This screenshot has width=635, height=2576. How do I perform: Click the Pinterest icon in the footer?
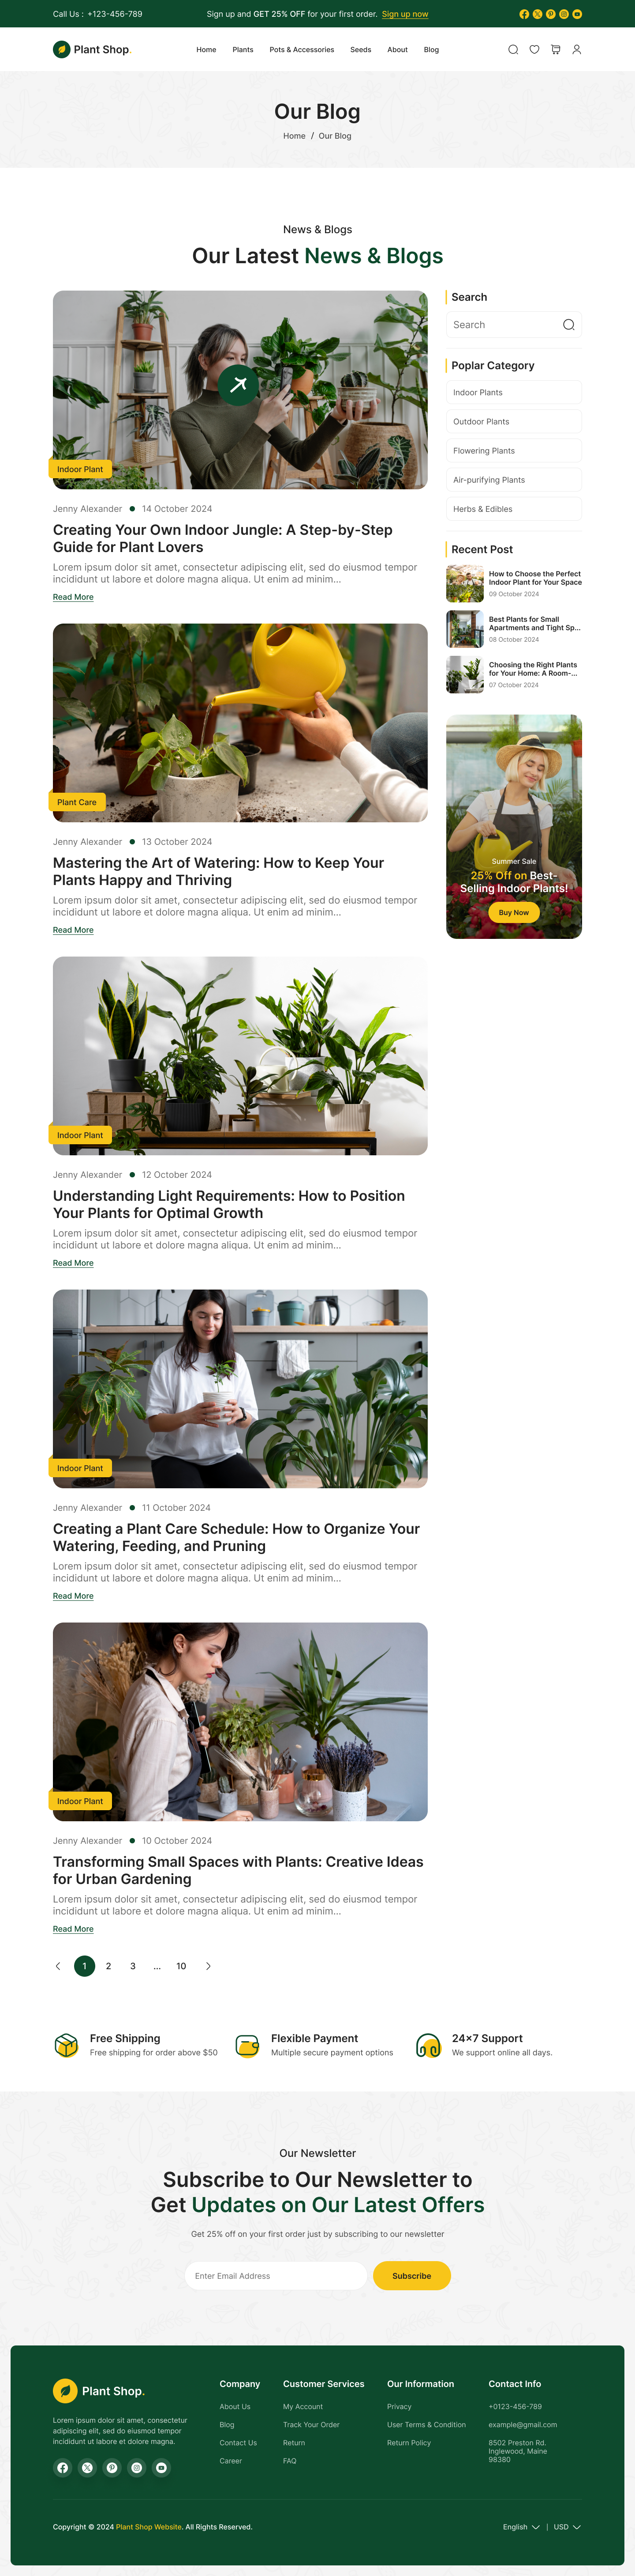click(x=112, y=2468)
